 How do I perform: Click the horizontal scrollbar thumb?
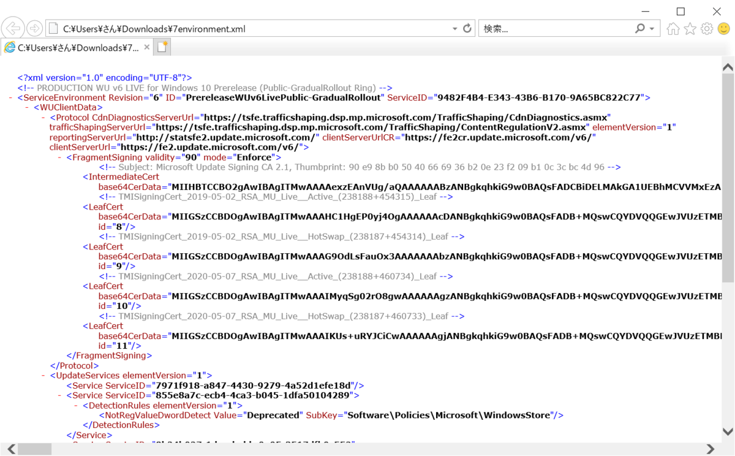[34, 449]
